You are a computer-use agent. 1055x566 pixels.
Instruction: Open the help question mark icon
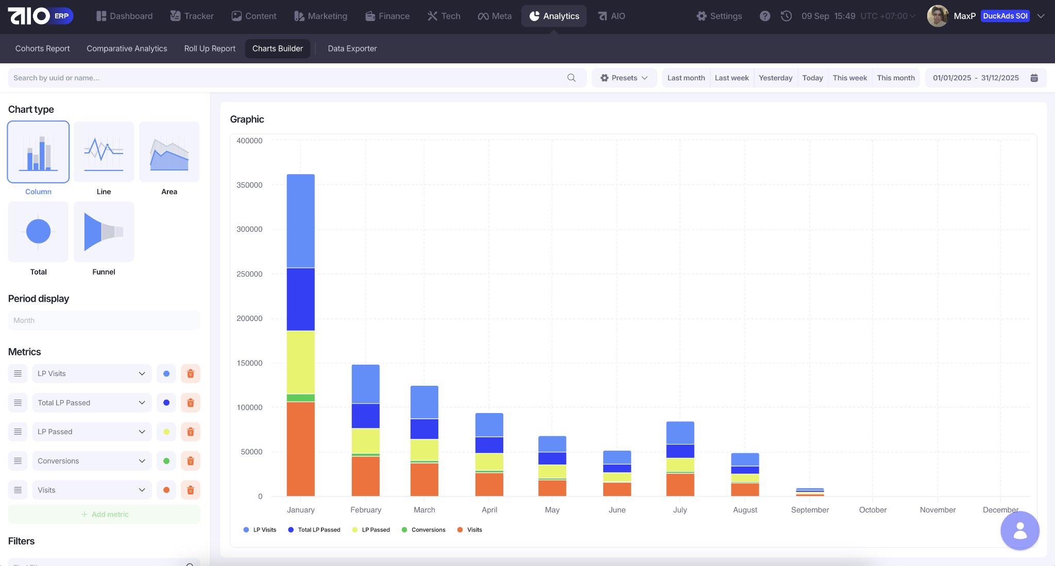(765, 16)
